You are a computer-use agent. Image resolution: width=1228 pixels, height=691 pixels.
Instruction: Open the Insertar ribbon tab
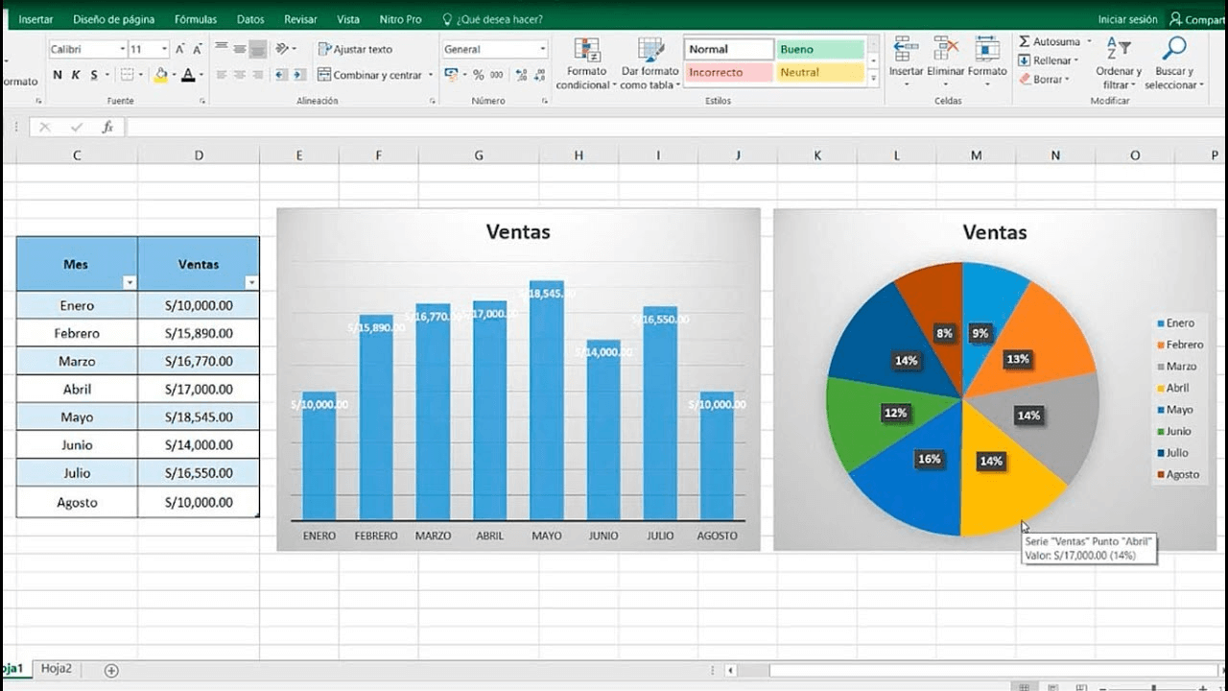35,19
